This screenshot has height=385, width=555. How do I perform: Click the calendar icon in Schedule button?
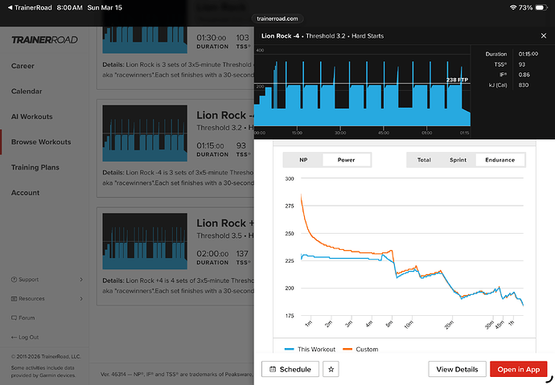[273, 369]
